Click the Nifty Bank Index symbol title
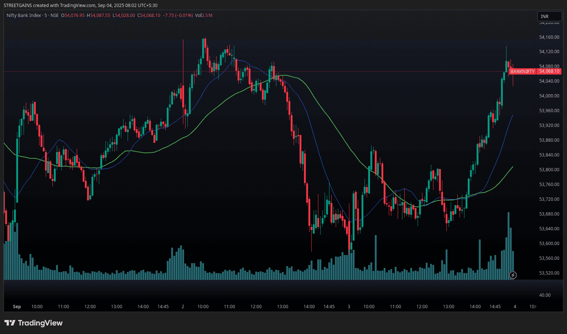The image size is (567, 334). 24,16
